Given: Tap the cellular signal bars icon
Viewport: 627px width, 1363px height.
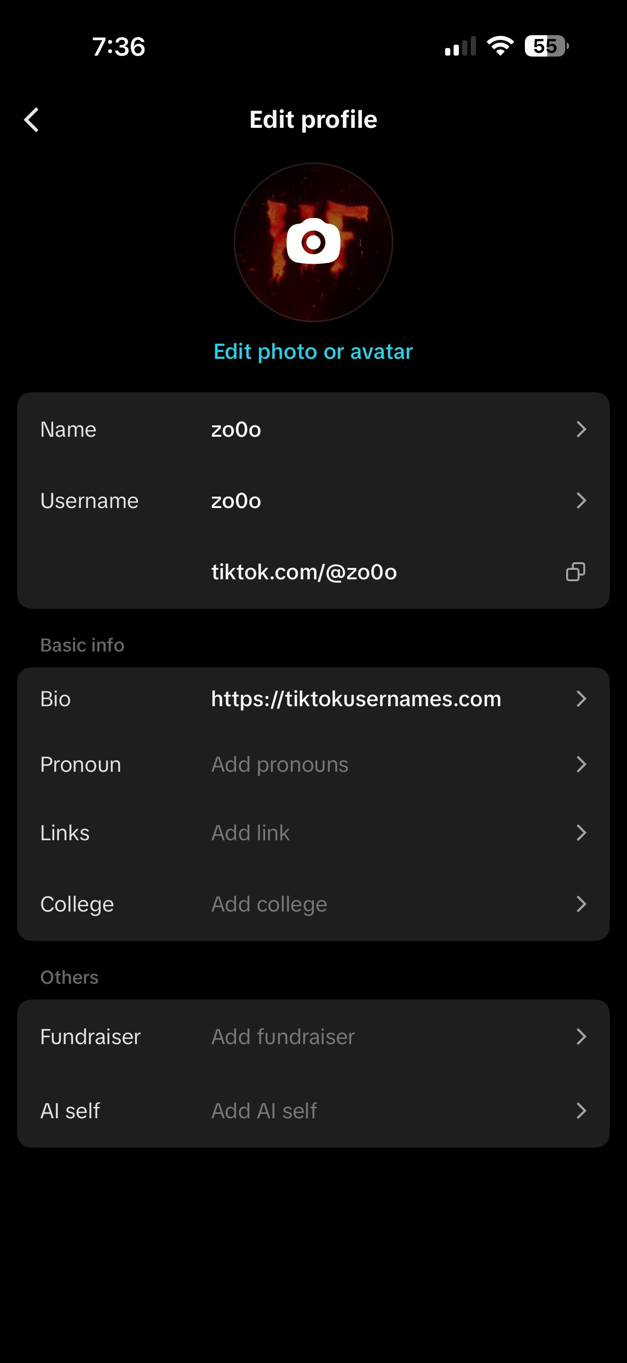Looking at the screenshot, I should point(460,47).
